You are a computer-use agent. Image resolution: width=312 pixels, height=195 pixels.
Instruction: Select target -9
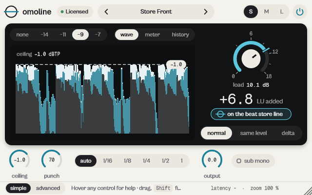(x=80, y=35)
